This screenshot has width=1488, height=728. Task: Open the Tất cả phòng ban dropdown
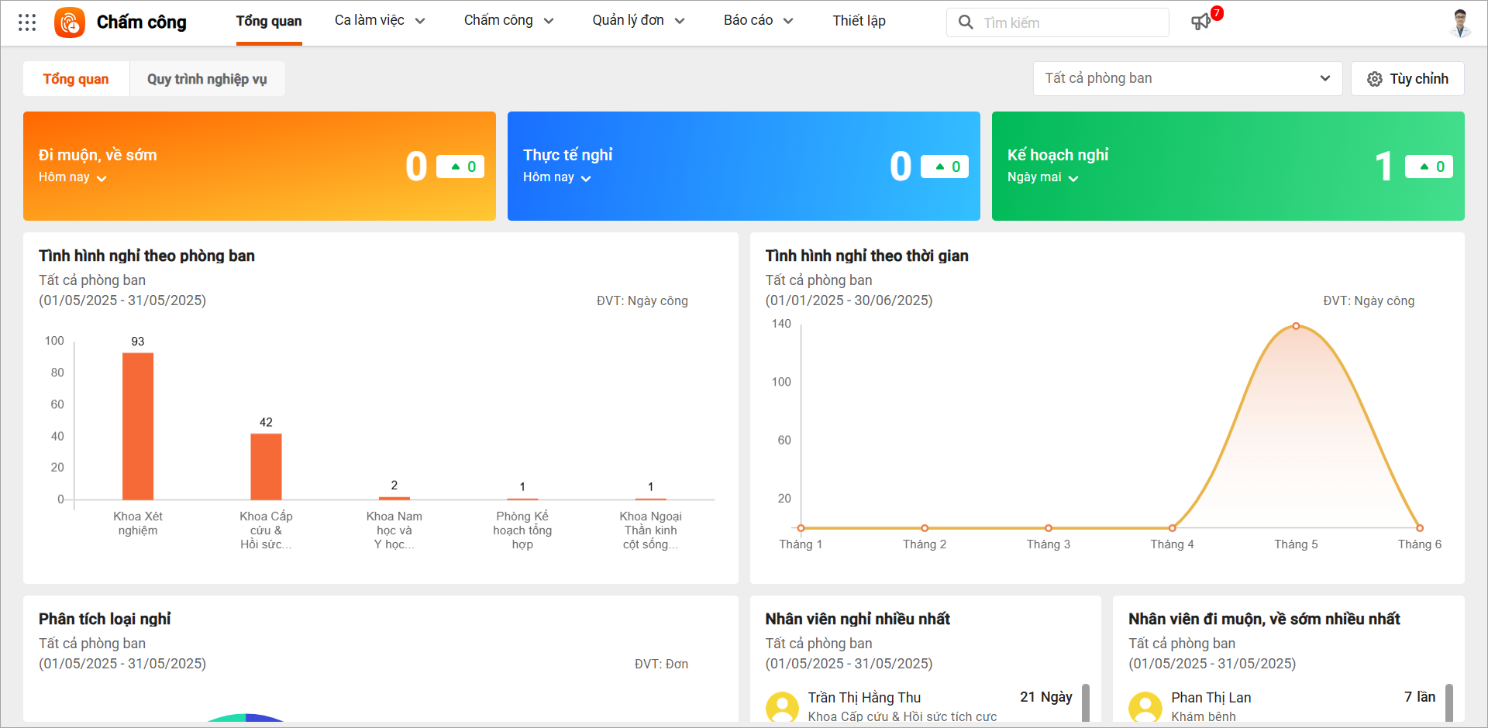1187,78
